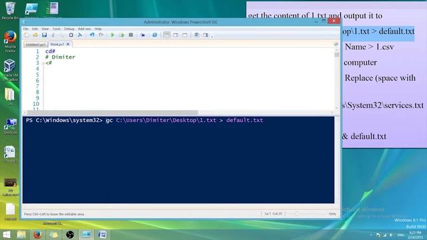Click the New Remote PowerShell Tab icon
The height and width of the screenshot is (240, 427).
click(143, 35)
